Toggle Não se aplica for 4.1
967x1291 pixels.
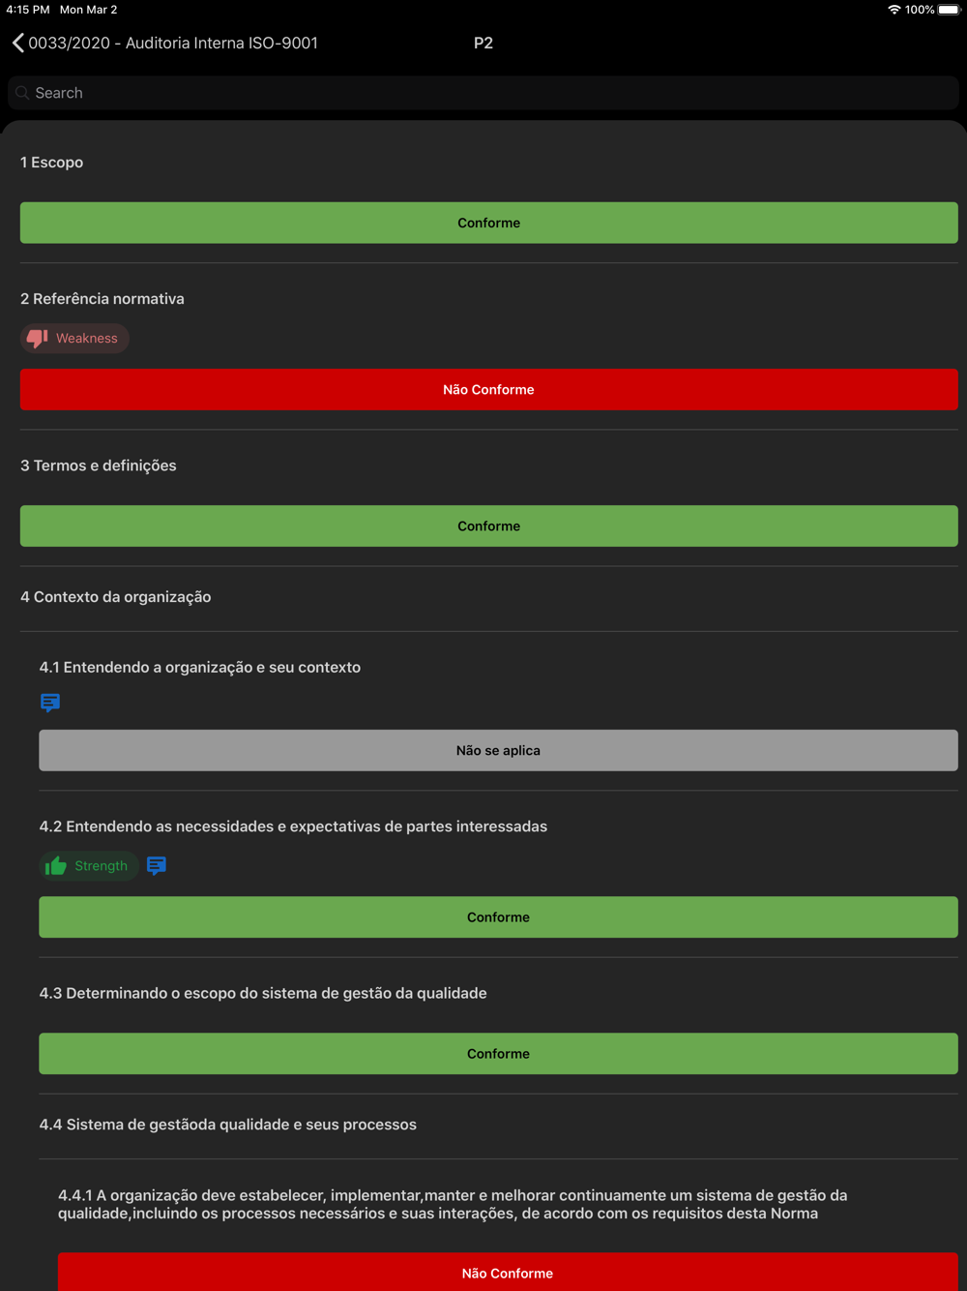click(498, 750)
